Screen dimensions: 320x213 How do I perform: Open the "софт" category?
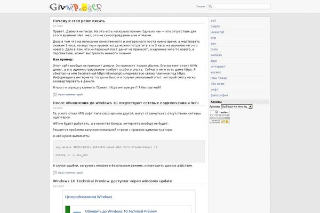pos(214,89)
